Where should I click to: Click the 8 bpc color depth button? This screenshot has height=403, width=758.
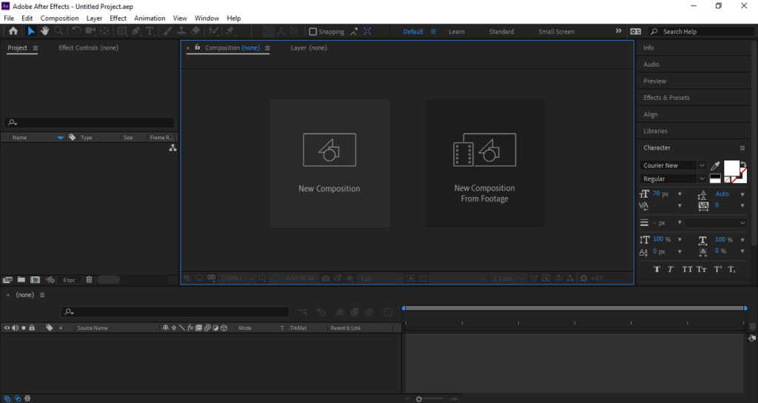69,280
